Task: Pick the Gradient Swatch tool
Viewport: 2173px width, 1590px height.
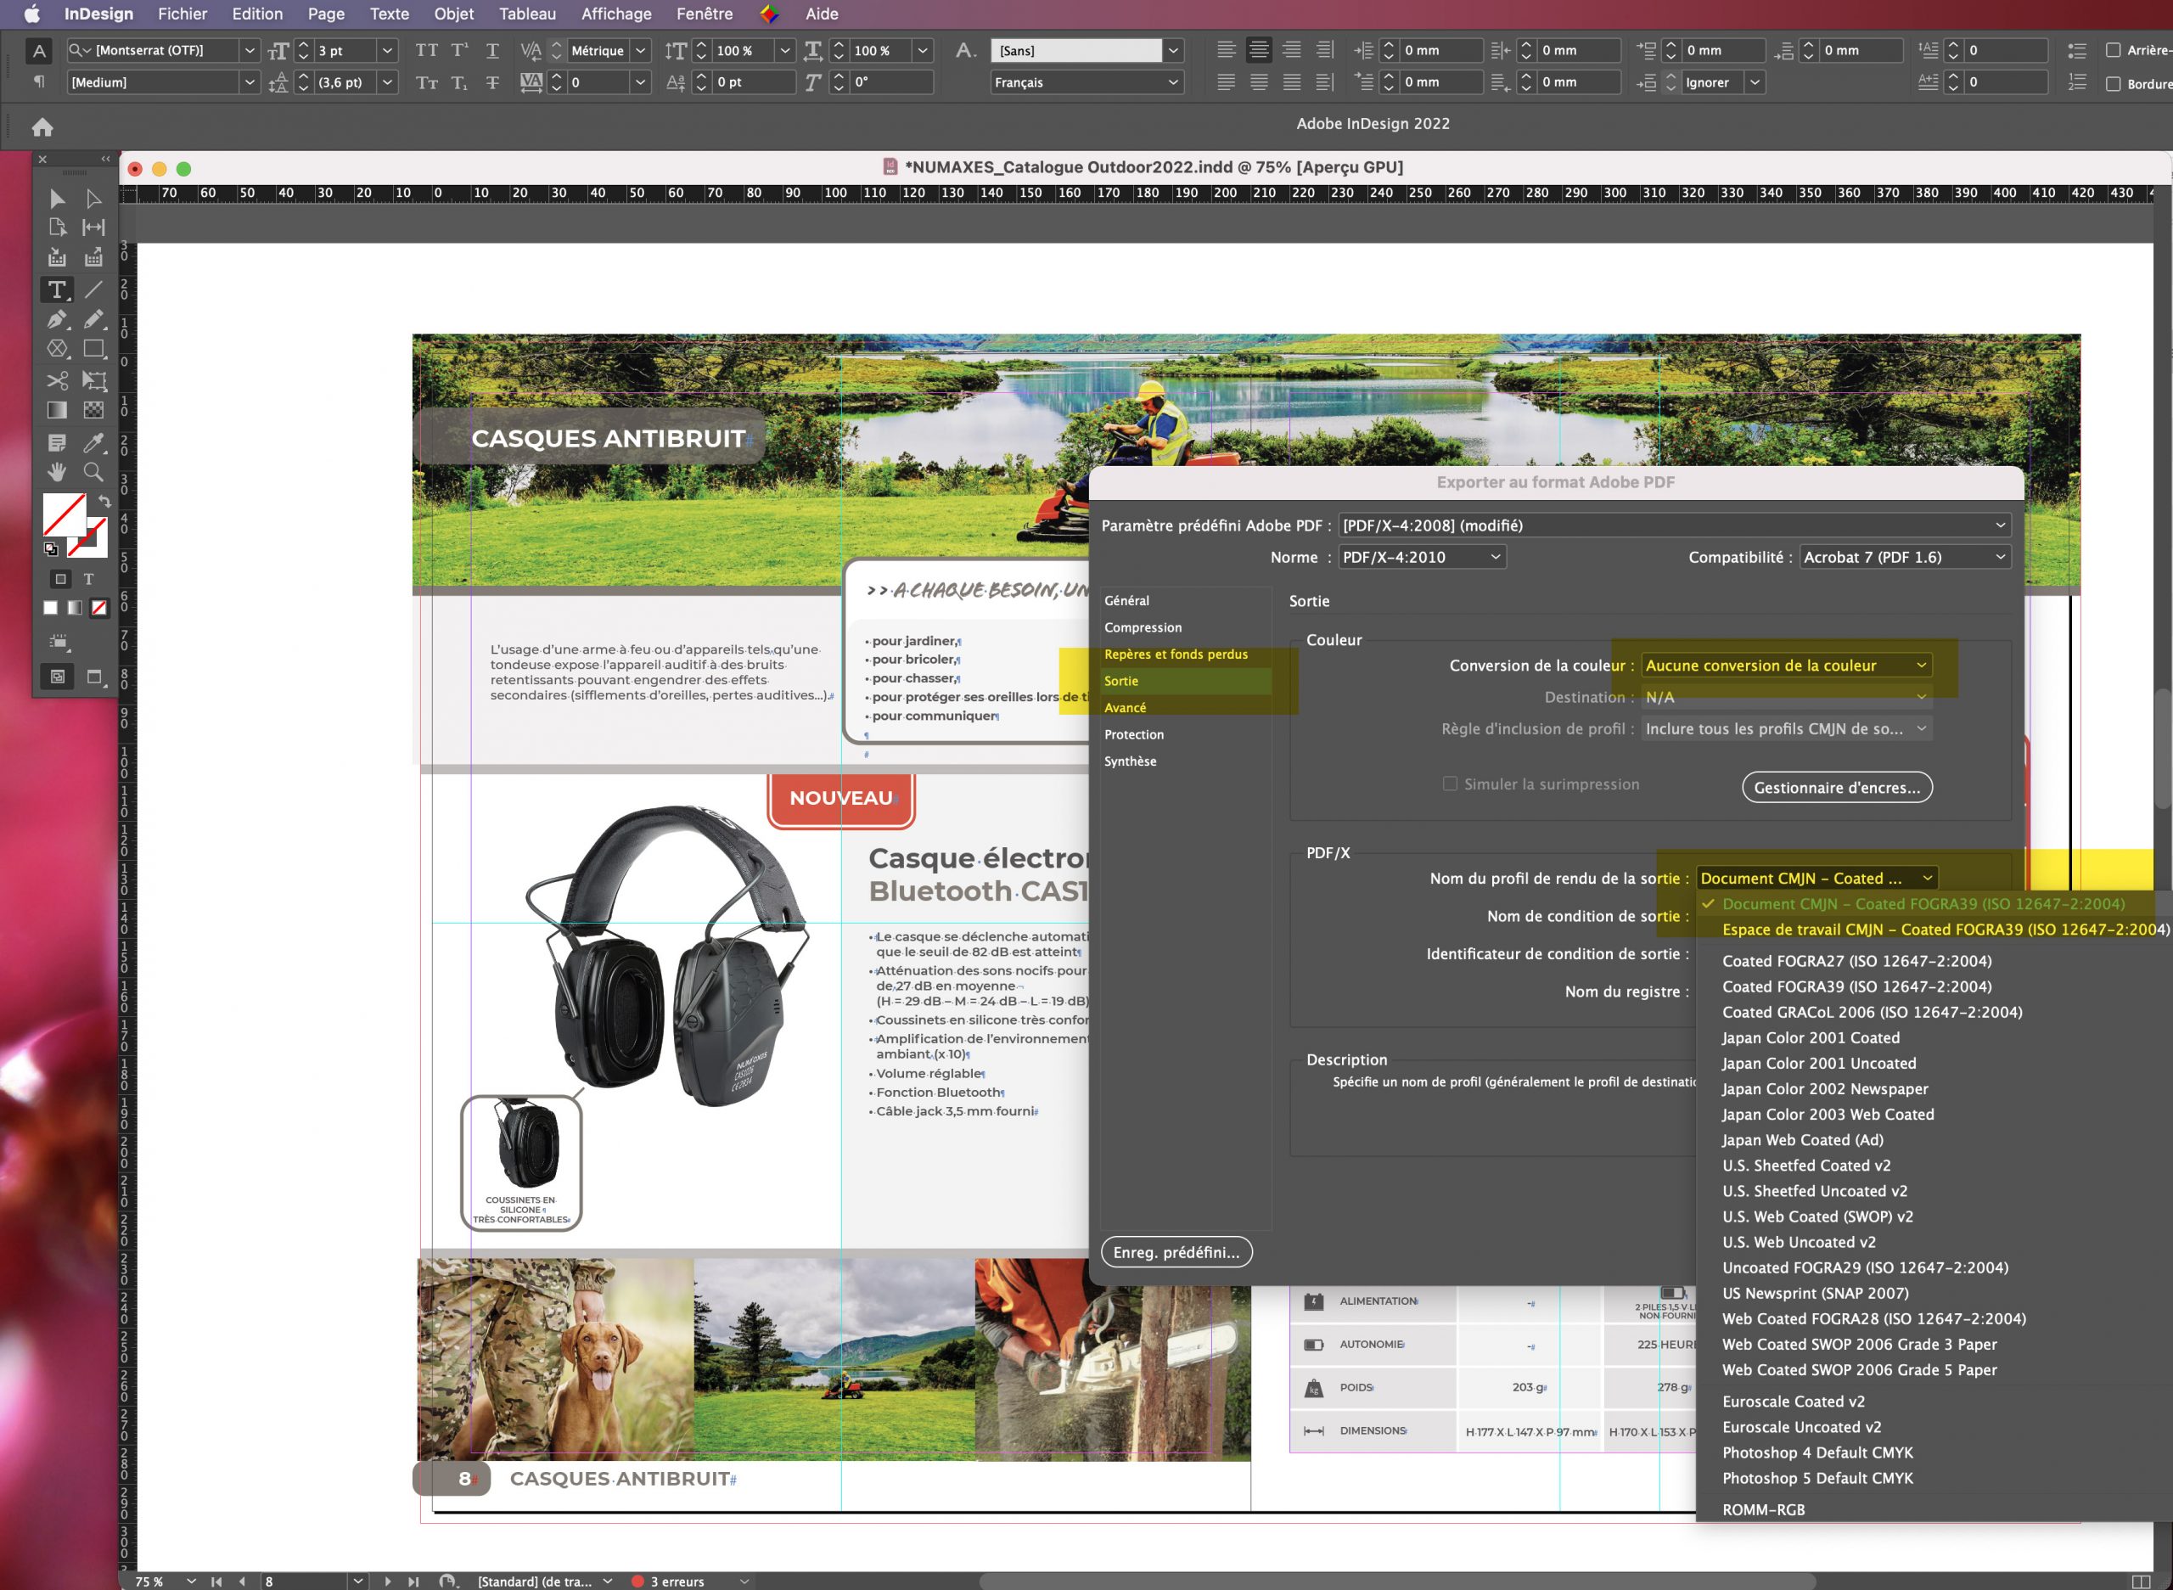Action: coord(57,410)
